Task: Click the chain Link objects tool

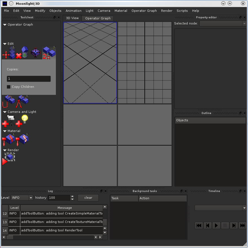Action: pyautogui.click(x=9, y=102)
